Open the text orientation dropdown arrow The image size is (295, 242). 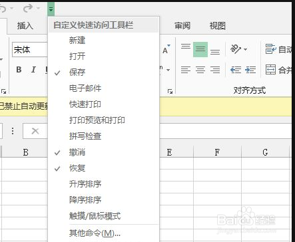point(245,49)
